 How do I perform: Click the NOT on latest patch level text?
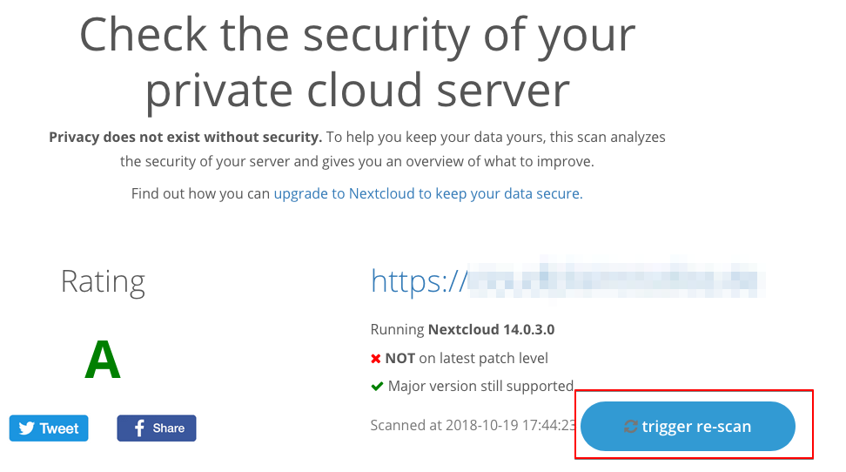point(467,359)
